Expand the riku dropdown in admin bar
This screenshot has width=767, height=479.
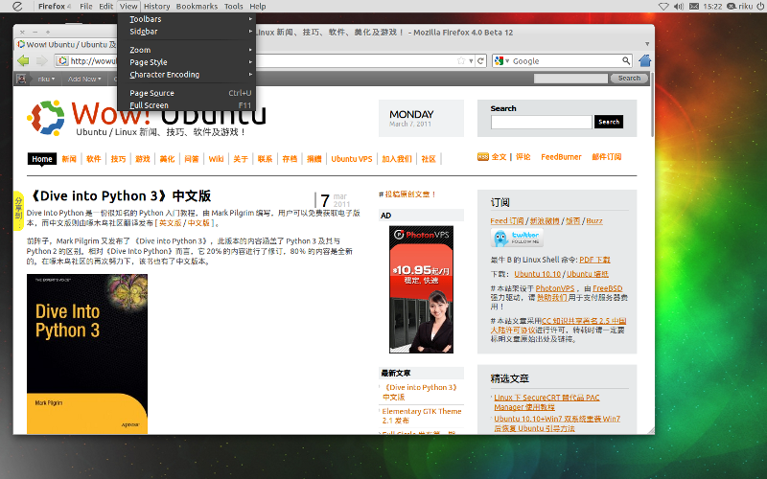46,79
